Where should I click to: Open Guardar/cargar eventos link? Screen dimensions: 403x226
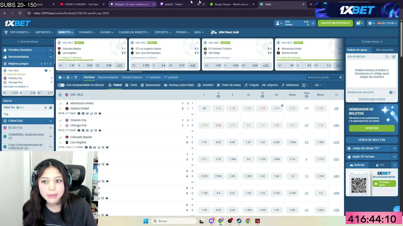pos(372,99)
